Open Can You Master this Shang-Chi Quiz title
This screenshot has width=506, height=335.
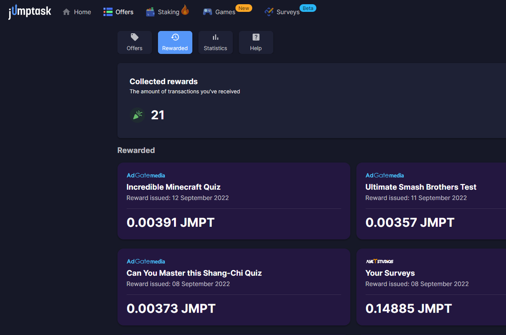tap(194, 273)
